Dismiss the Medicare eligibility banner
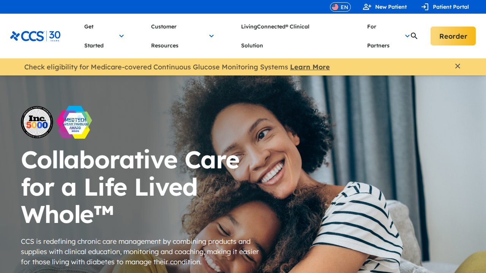This screenshot has height=273, width=486. [x=458, y=66]
